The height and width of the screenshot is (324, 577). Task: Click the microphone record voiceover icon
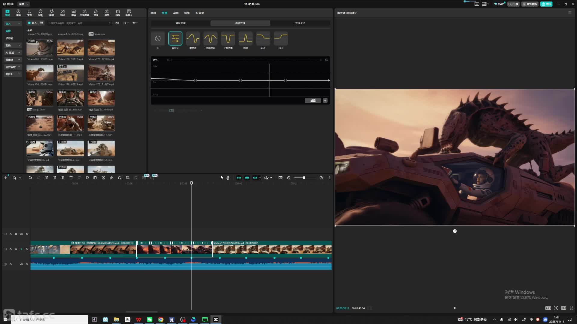pos(228,178)
